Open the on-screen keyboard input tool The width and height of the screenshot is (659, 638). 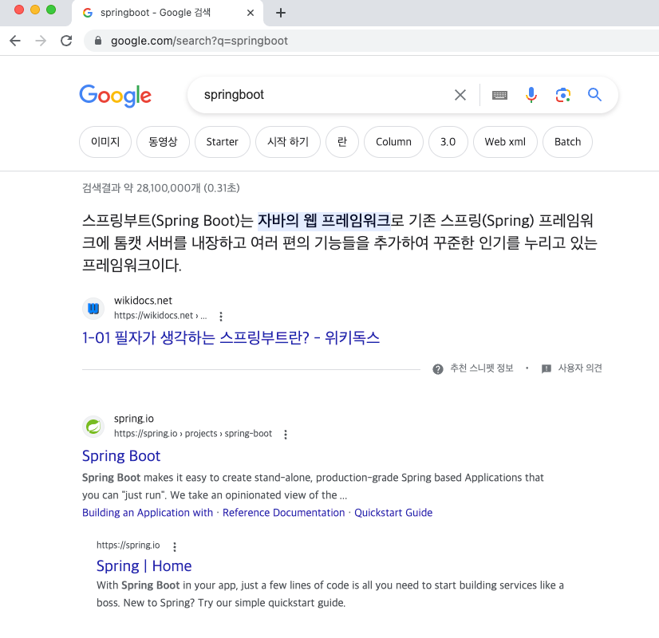(x=499, y=96)
